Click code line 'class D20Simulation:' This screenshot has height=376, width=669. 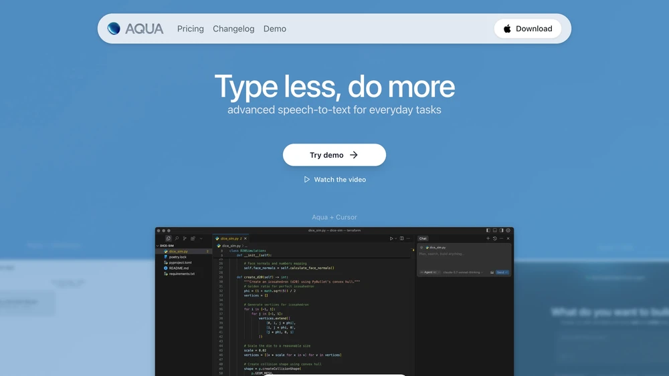[248, 251]
